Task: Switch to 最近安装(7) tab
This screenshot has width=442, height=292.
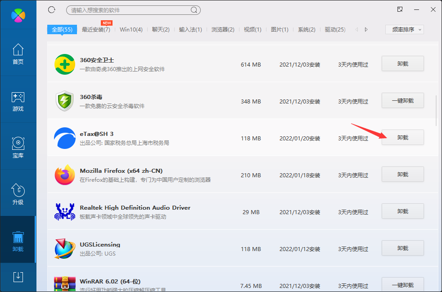Action: [x=96, y=30]
